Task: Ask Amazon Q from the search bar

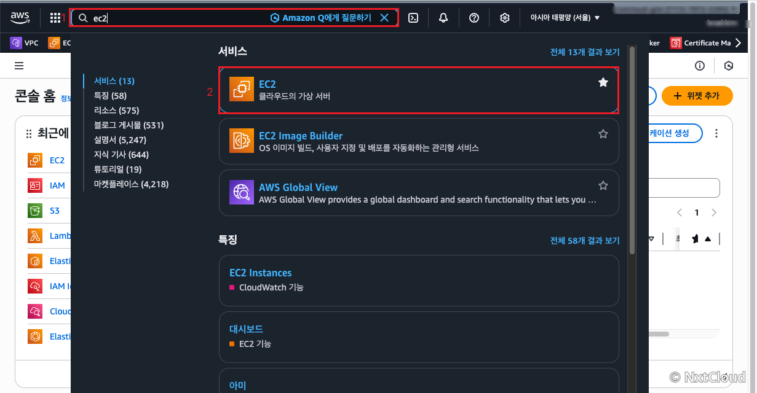Action: [321, 18]
